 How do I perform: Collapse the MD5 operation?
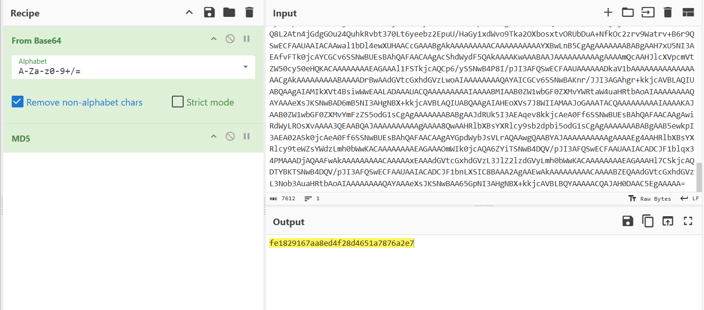(213, 136)
